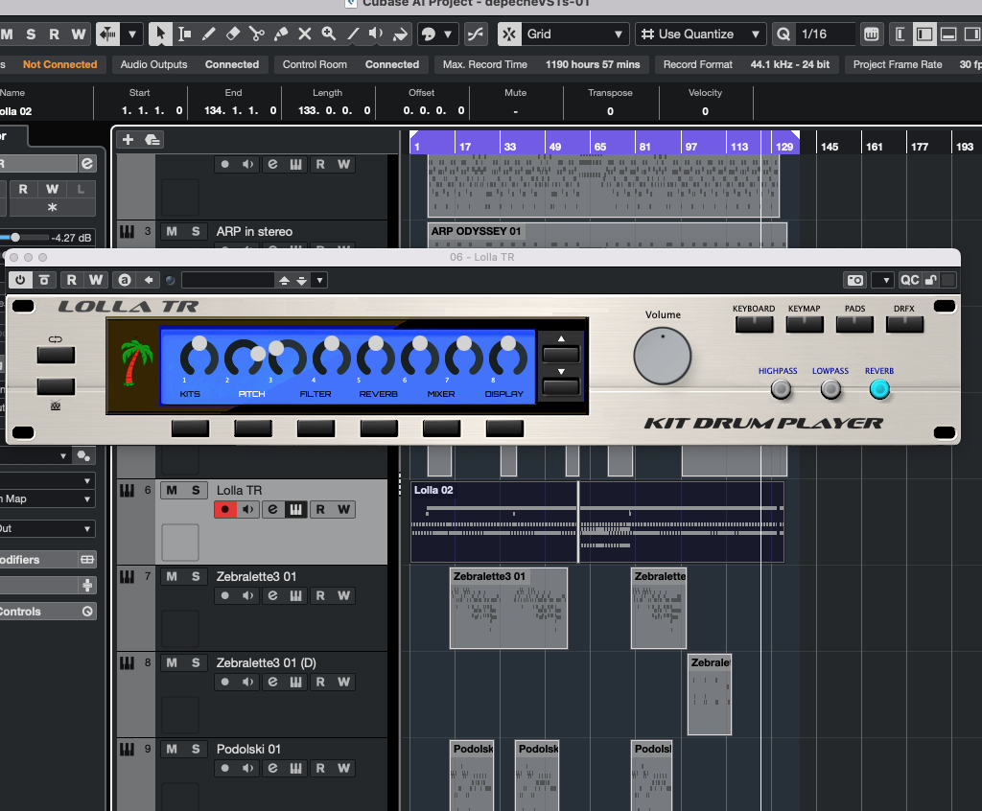Enable Write automation on Zebralette3 01 (D) track
982x811 pixels.
(344, 682)
